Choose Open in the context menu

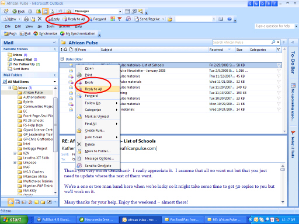98,68
